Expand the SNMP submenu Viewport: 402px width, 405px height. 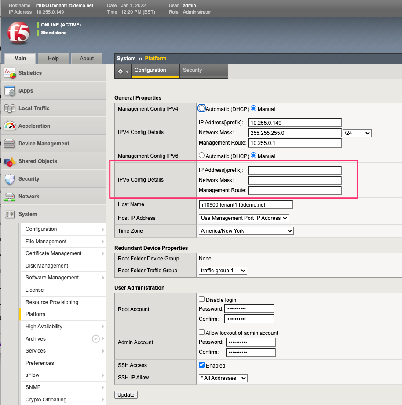click(103, 387)
